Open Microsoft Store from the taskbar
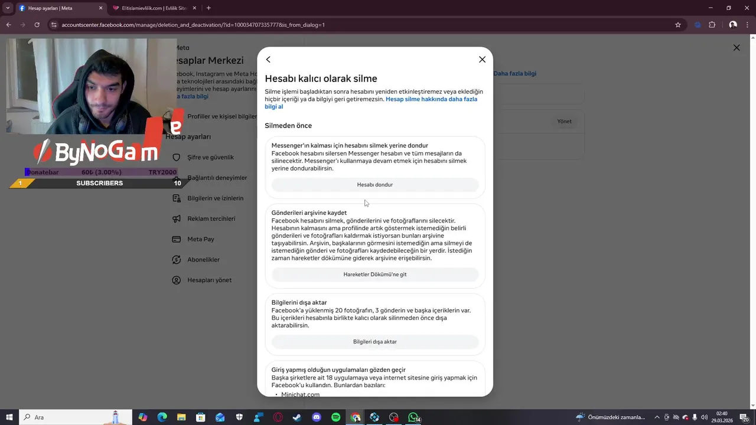This screenshot has height=425, width=756. 200,417
